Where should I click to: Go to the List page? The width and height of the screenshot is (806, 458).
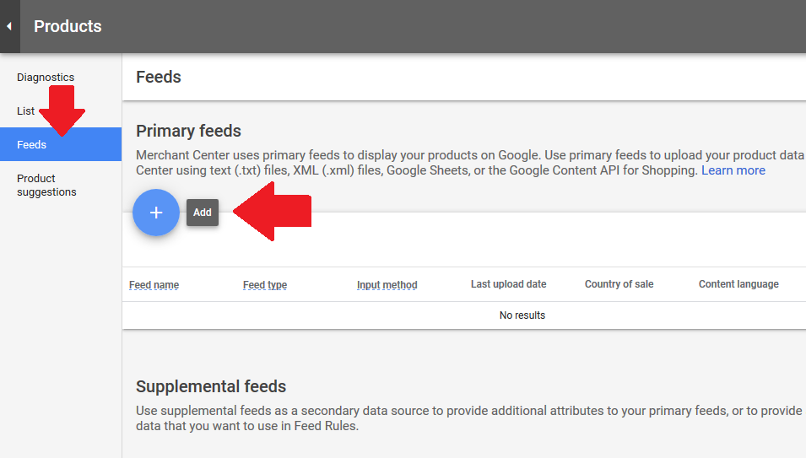coord(26,111)
